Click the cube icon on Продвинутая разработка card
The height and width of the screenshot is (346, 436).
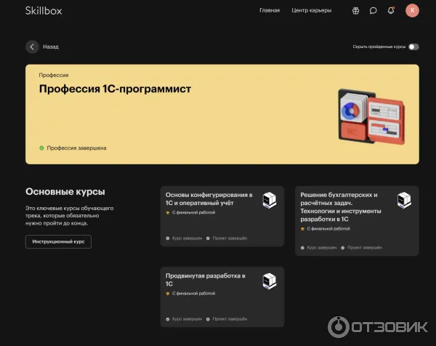tap(269, 281)
